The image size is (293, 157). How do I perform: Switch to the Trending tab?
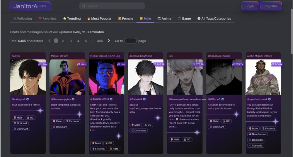pyautogui.click(x=72, y=19)
